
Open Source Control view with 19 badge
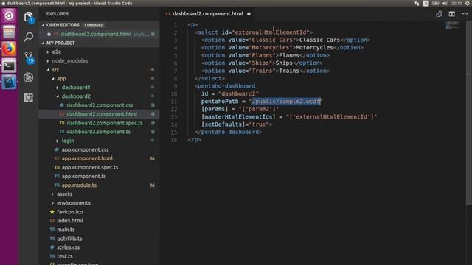(x=29, y=57)
